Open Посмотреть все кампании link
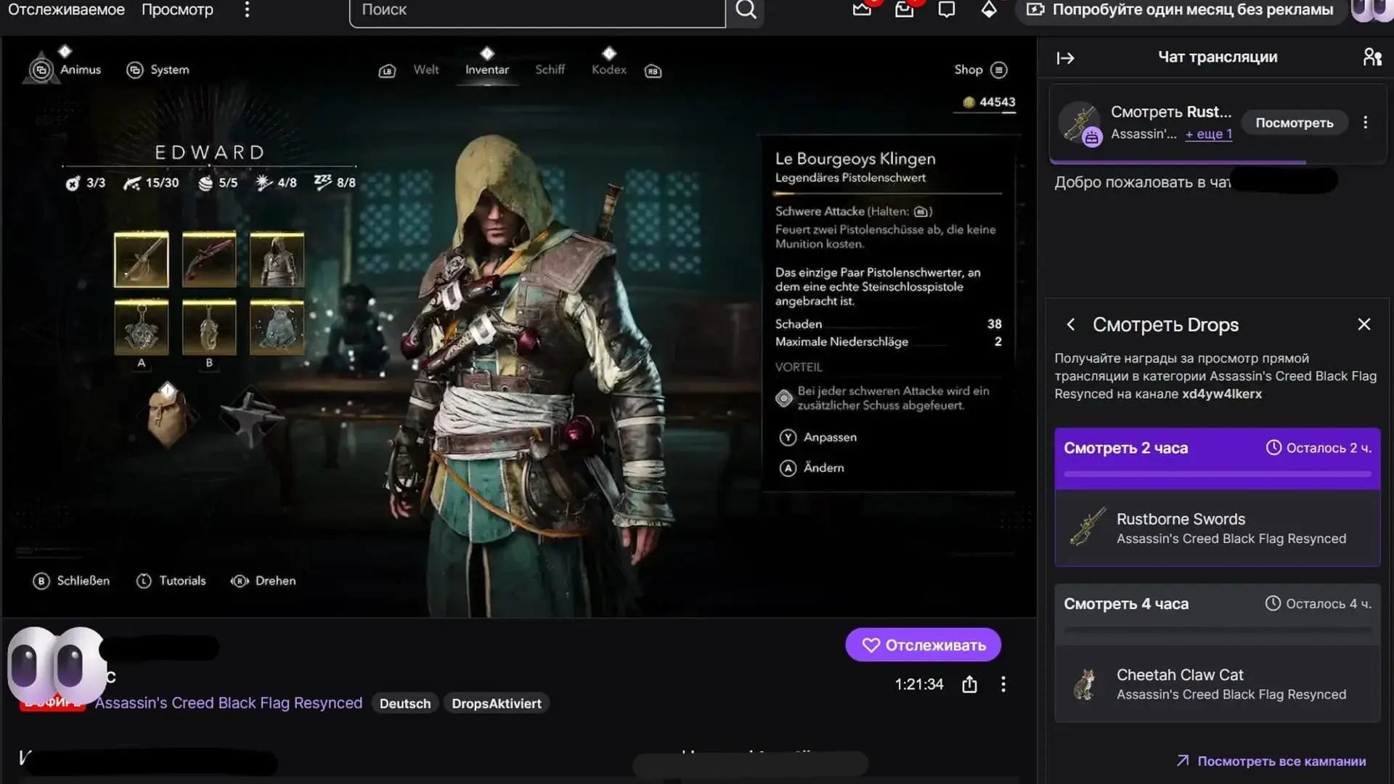Screen dimensions: 1394x784 coord(1271,761)
